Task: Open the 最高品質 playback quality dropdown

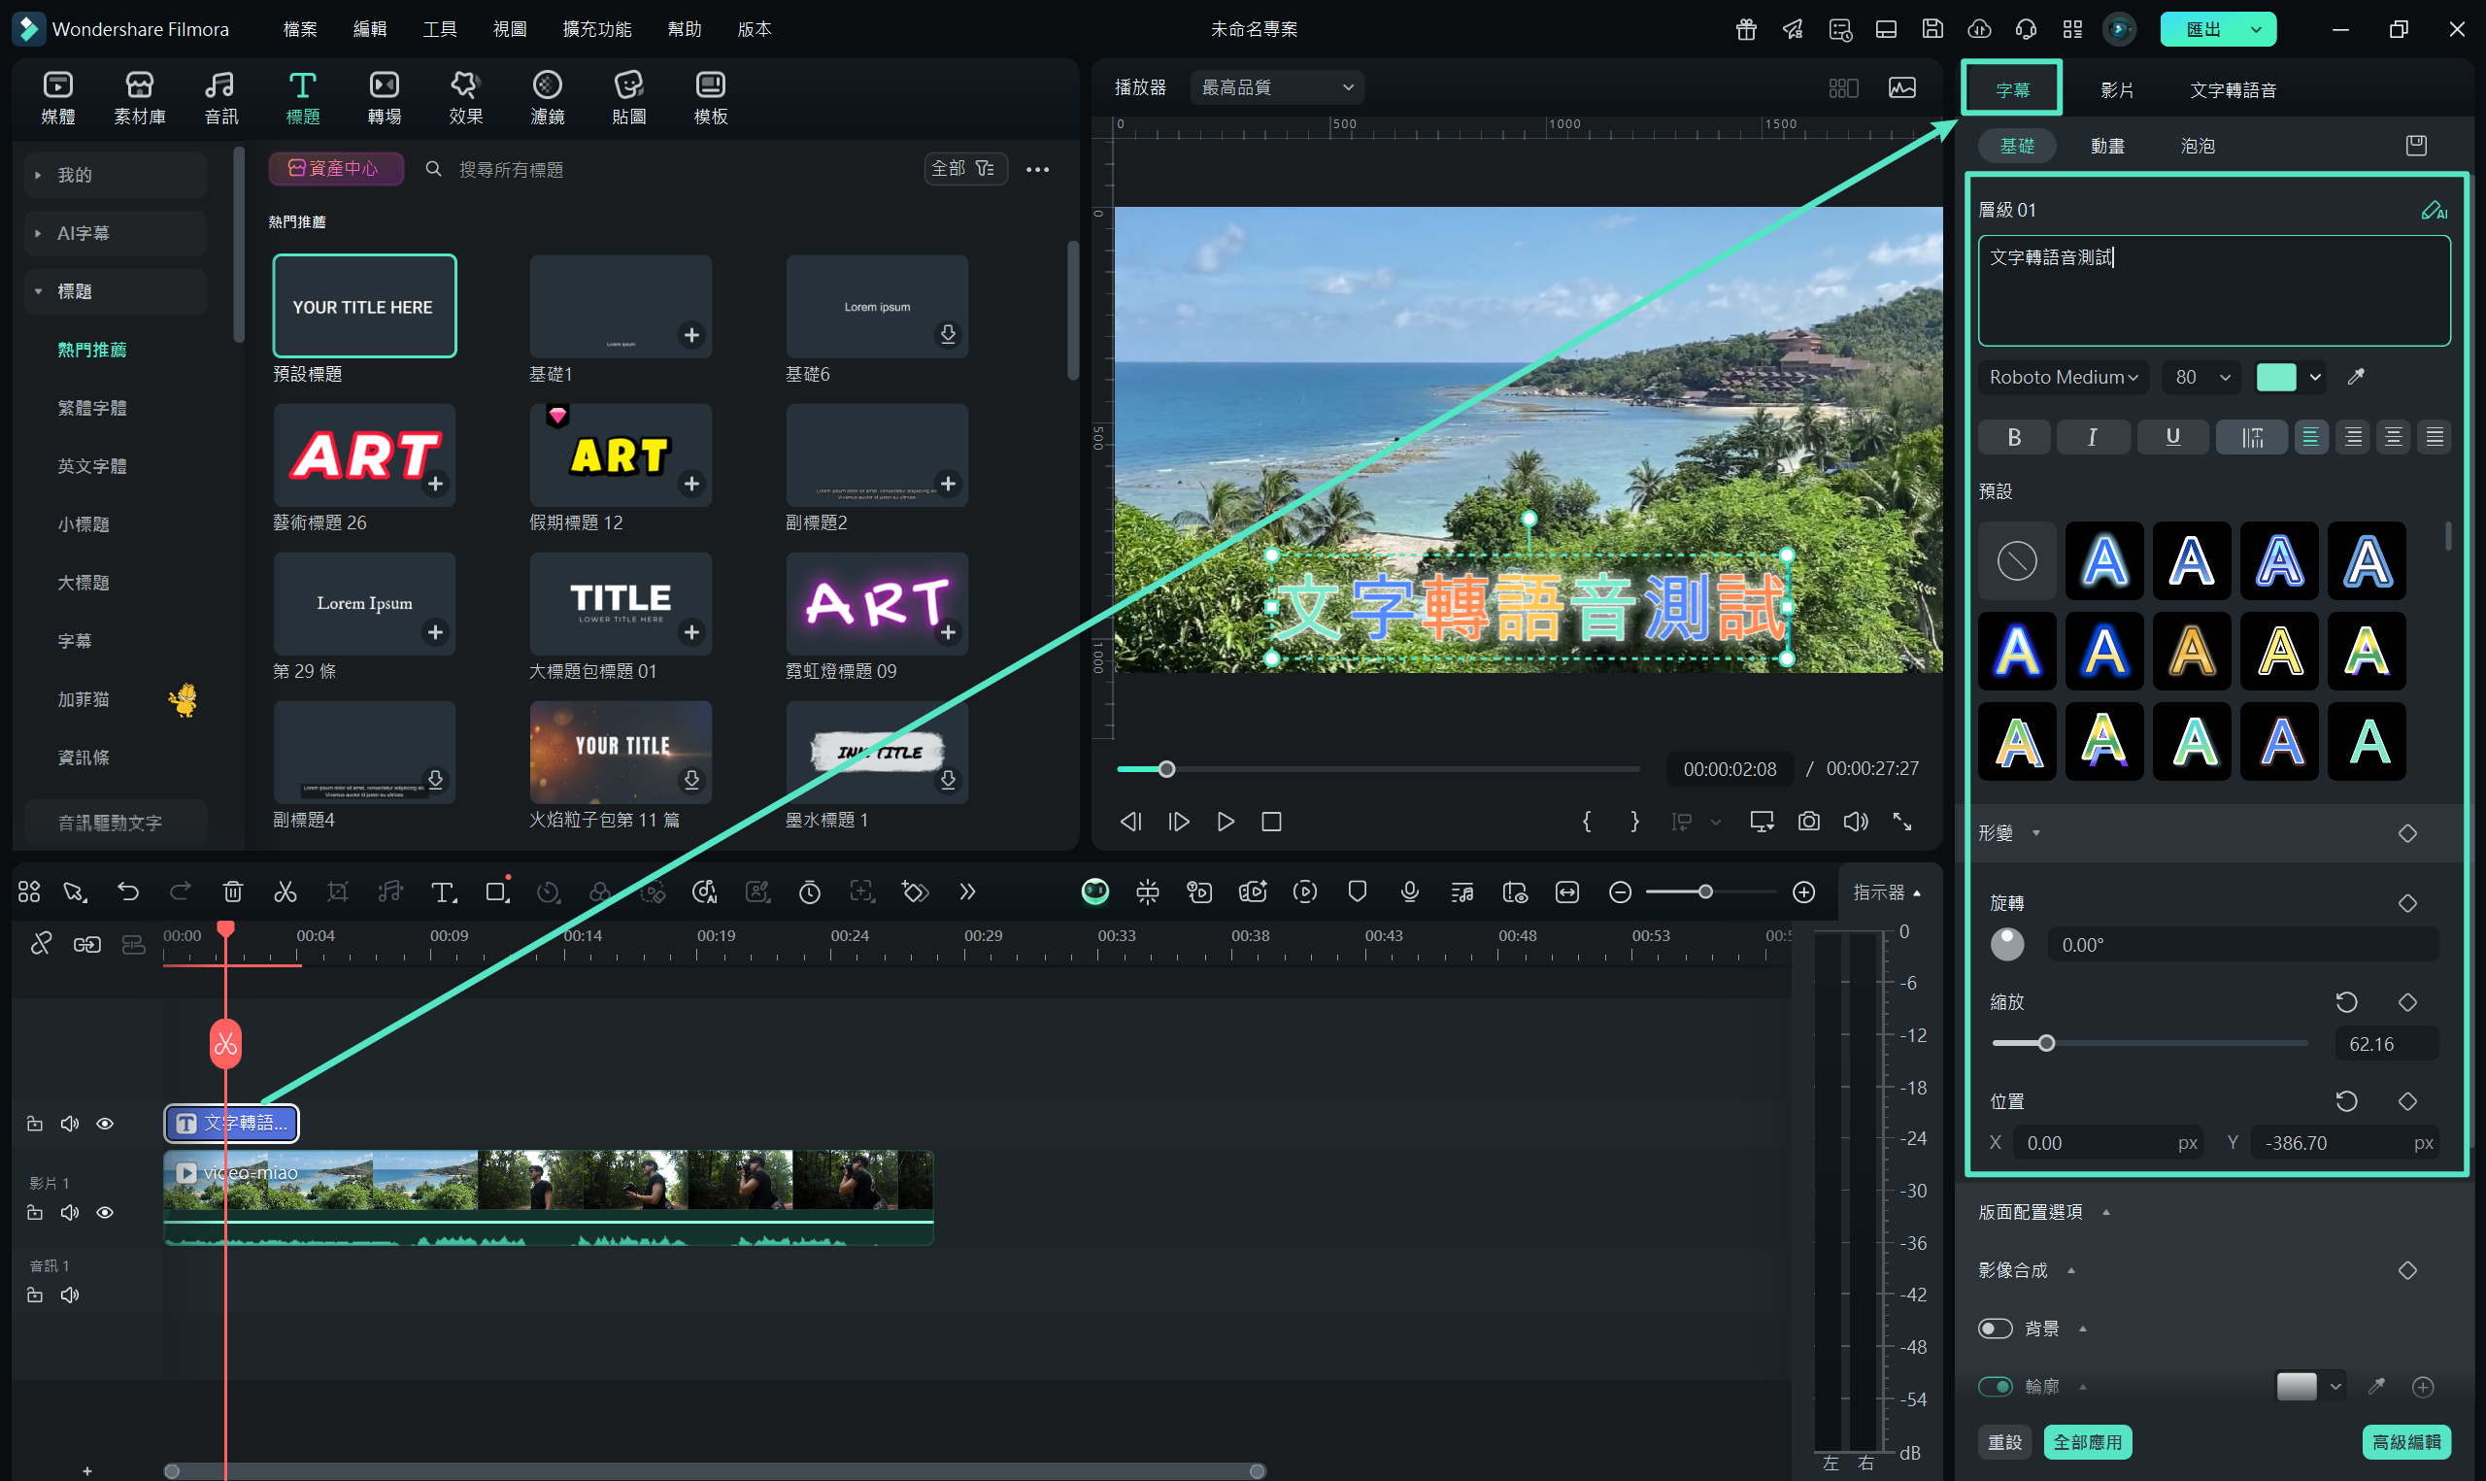Action: tap(1277, 87)
